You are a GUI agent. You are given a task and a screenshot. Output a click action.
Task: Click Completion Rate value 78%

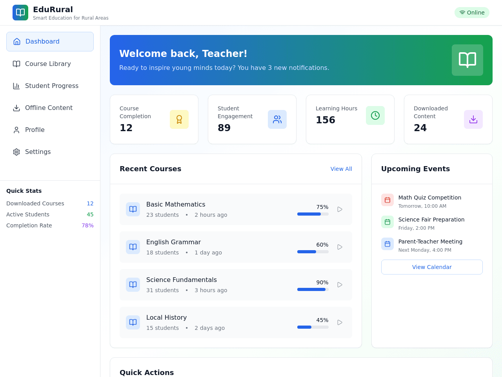coord(87,225)
